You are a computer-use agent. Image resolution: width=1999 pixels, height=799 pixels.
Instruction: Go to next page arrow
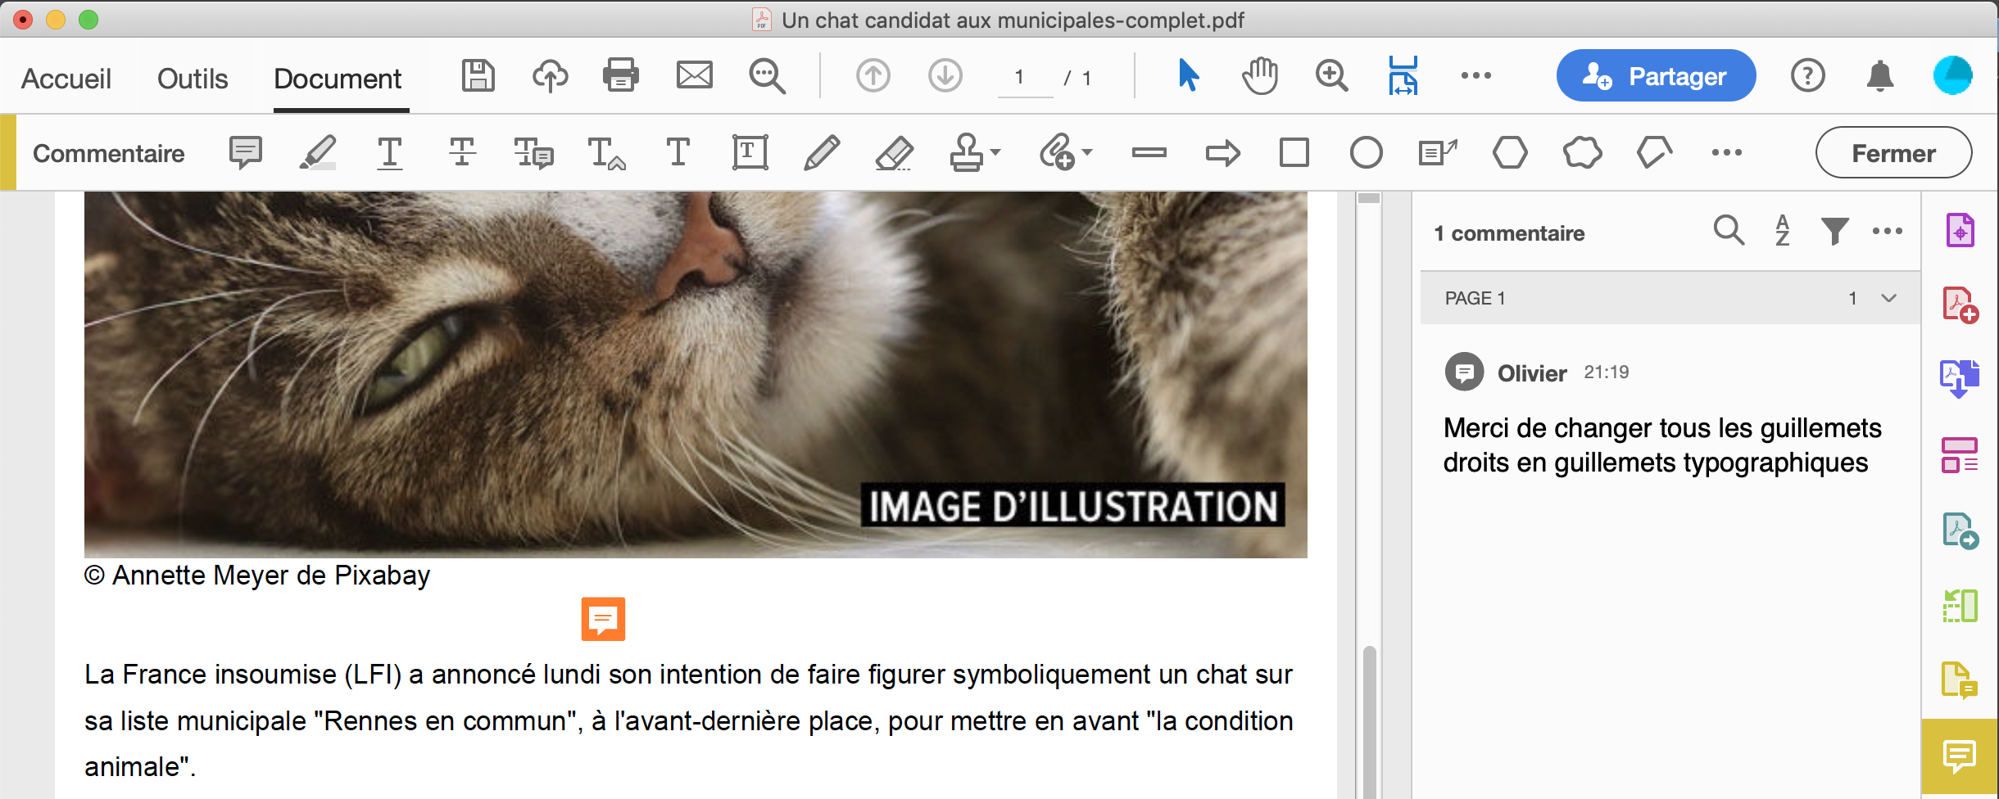tap(945, 76)
